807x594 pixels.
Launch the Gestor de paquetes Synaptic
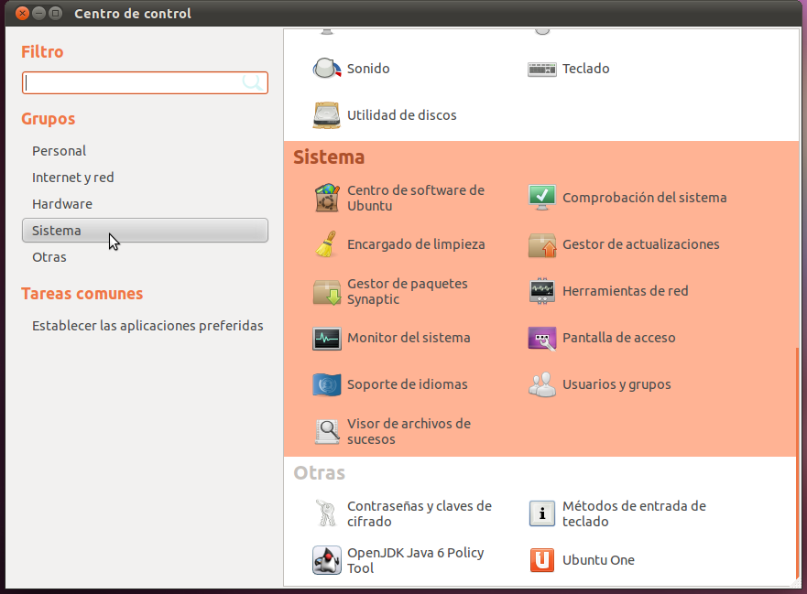(x=407, y=291)
